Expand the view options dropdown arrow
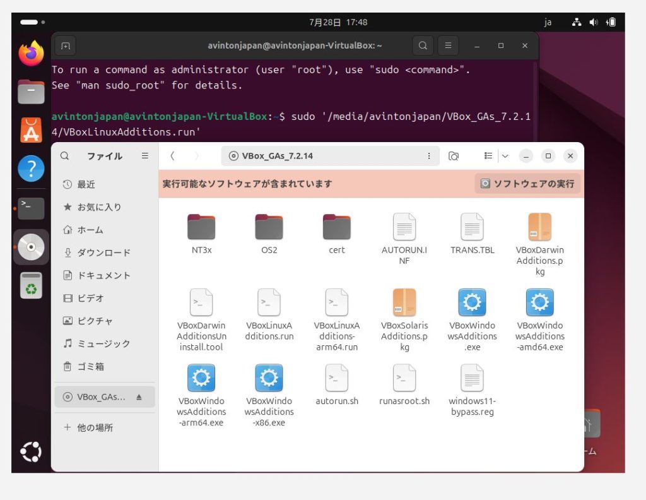 point(505,156)
